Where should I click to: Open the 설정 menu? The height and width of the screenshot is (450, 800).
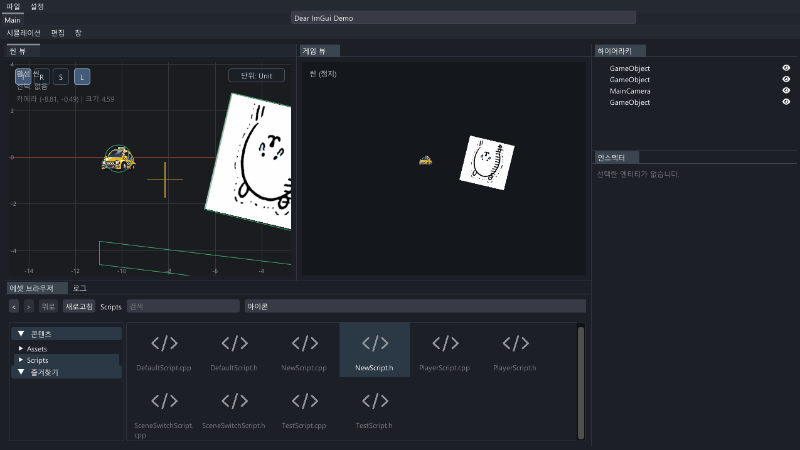pos(37,6)
